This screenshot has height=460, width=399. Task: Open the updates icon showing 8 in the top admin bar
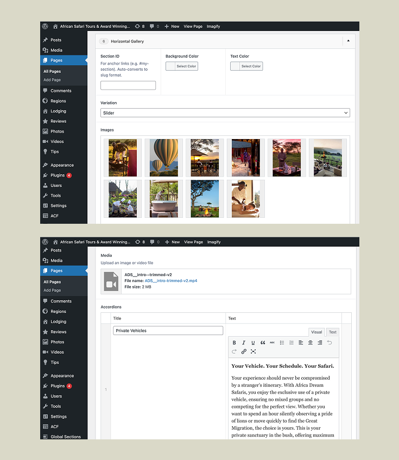(140, 27)
